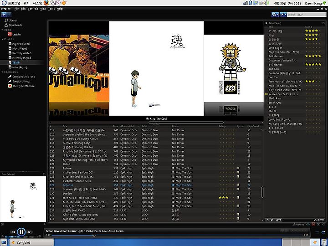This screenshot has width=328, height=246.
Task: Open the Songbird Add-ons bookmark
Action: pyautogui.click(x=21, y=77)
